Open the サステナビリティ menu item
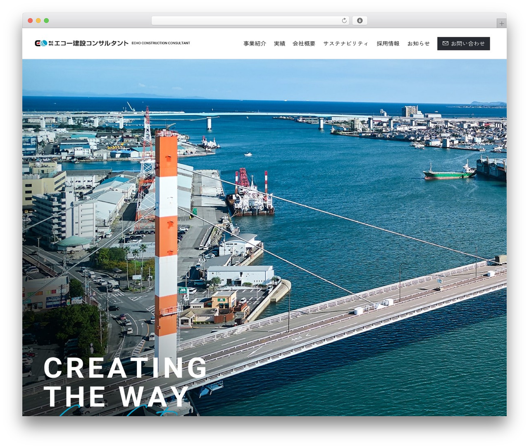 (x=346, y=43)
